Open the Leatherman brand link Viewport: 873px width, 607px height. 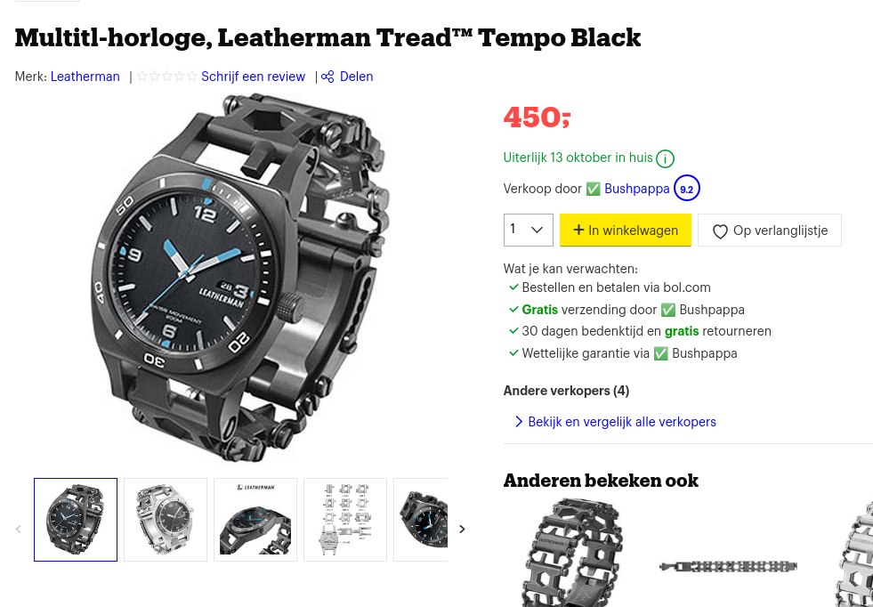[85, 77]
